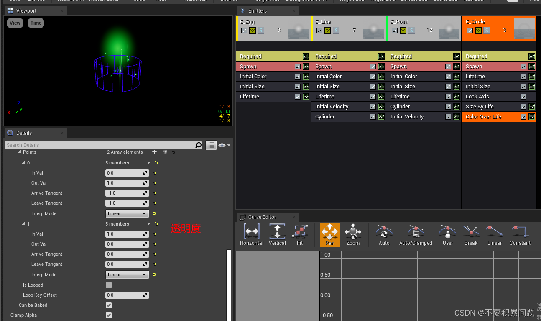Click the solo S button on E_Point
This screenshot has width=541, height=321.
click(x=411, y=31)
